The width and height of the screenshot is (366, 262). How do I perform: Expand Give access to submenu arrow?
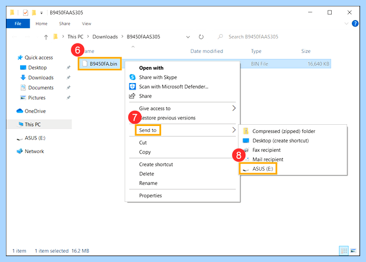pos(234,108)
